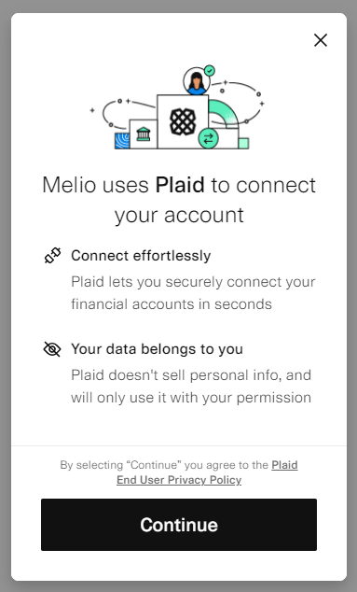Screen dimensions: 357x592
Task: Click the Plaid doesn't sell personal info text
Action: coord(191,387)
